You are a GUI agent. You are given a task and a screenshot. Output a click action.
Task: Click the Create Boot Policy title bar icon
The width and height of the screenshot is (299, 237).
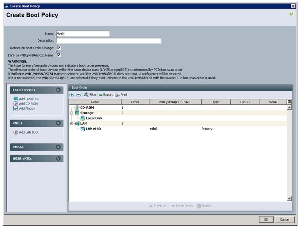7,6
